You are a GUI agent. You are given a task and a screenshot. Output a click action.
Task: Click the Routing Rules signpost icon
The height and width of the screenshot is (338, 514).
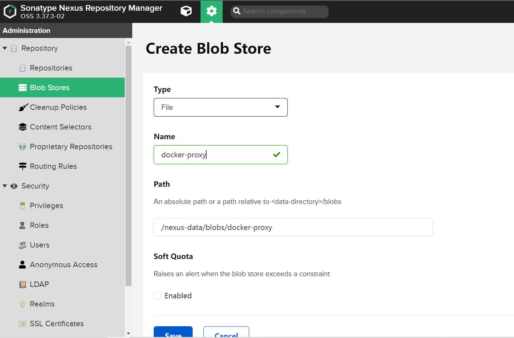click(x=23, y=166)
